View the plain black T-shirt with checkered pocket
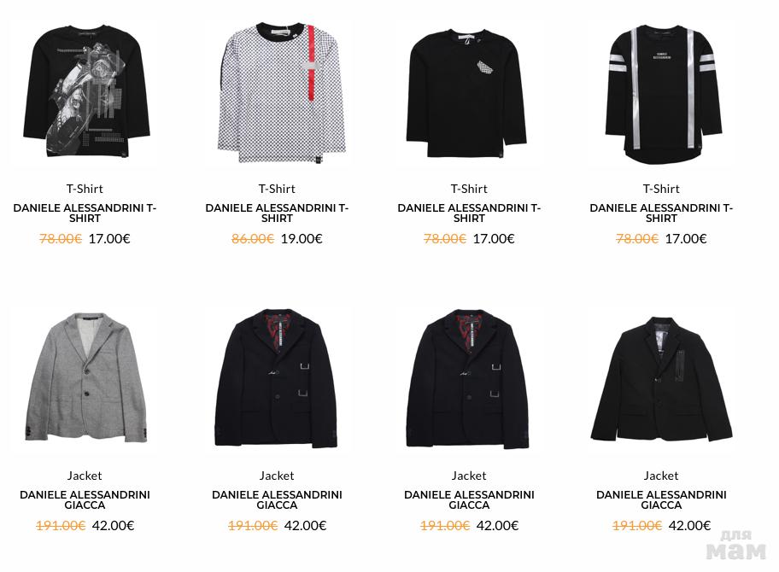This screenshot has height=572, width=779. tap(466, 93)
